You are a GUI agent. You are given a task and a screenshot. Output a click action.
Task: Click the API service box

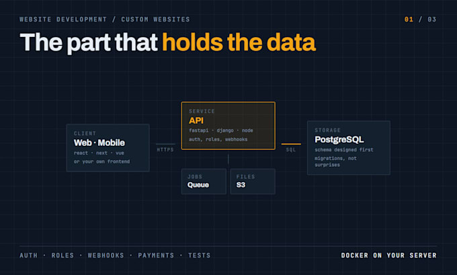[229, 126]
